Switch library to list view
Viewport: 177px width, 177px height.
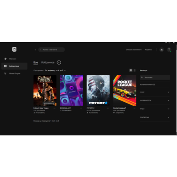[x=135, y=70]
